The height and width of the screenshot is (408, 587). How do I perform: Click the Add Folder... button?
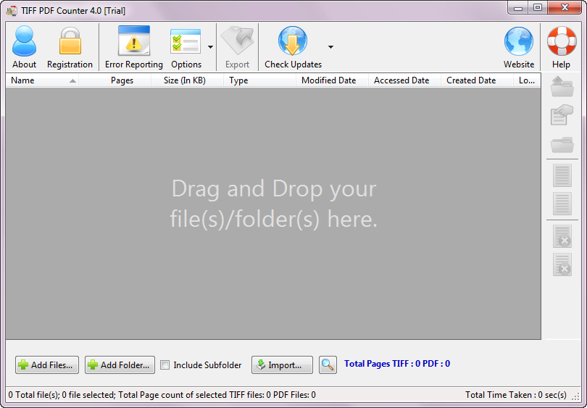(120, 365)
